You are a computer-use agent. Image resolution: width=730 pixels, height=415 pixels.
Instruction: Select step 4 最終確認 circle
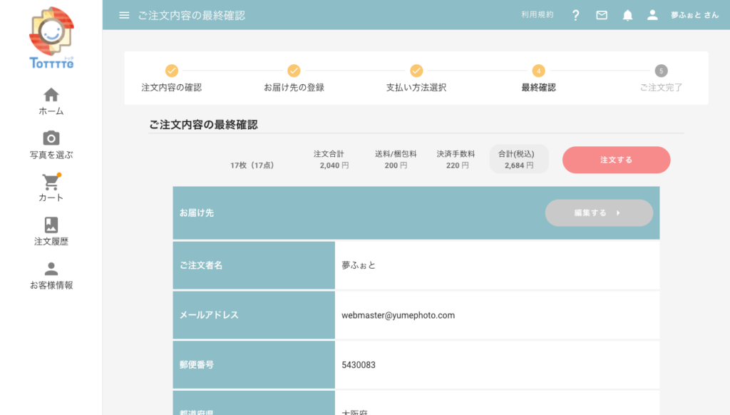coord(539,71)
